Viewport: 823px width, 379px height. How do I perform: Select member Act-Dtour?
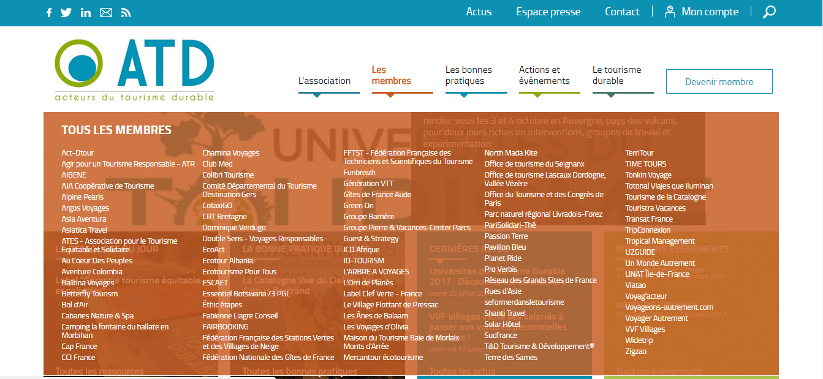[x=78, y=153]
